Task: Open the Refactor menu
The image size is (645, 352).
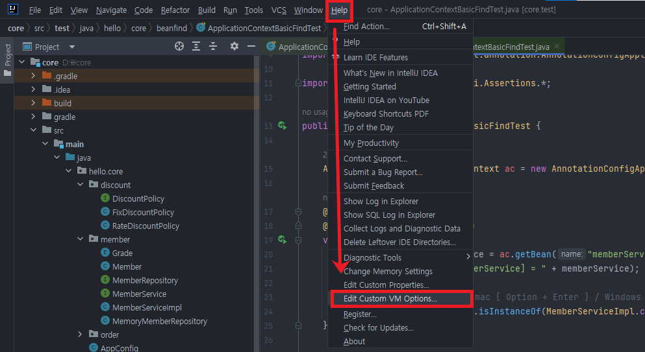Action: tap(175, 10)
